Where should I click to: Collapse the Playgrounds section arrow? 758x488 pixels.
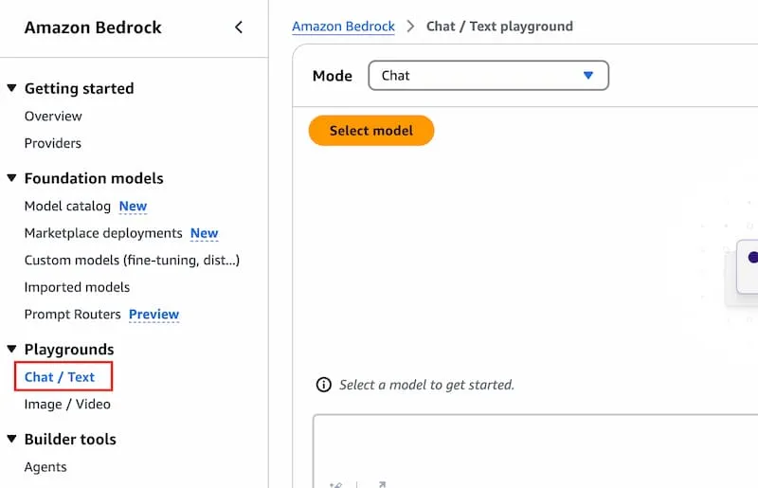click(x=12, y=349)
